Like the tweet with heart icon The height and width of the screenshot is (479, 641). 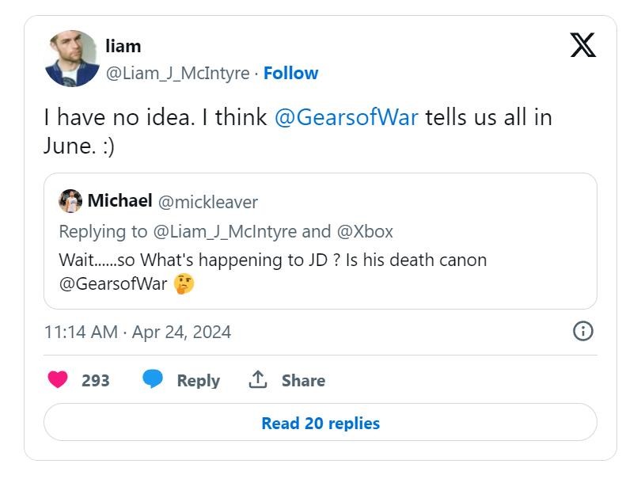click(x=58, y=380)
